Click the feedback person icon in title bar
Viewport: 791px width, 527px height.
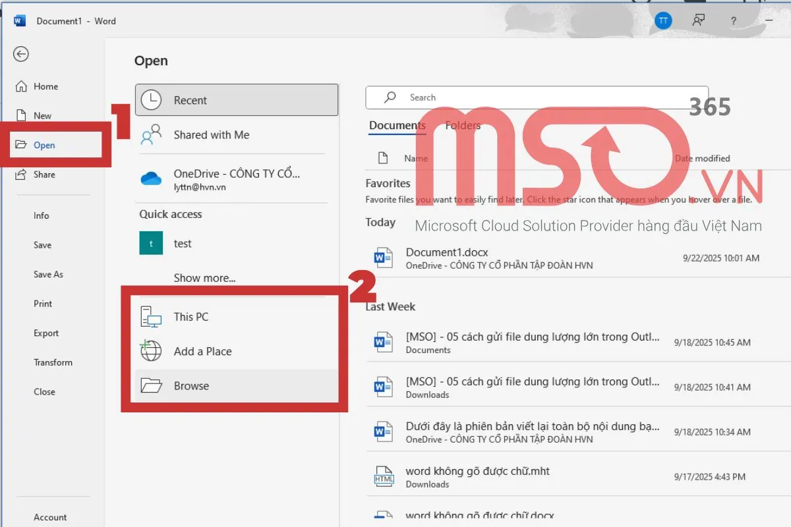699,21
